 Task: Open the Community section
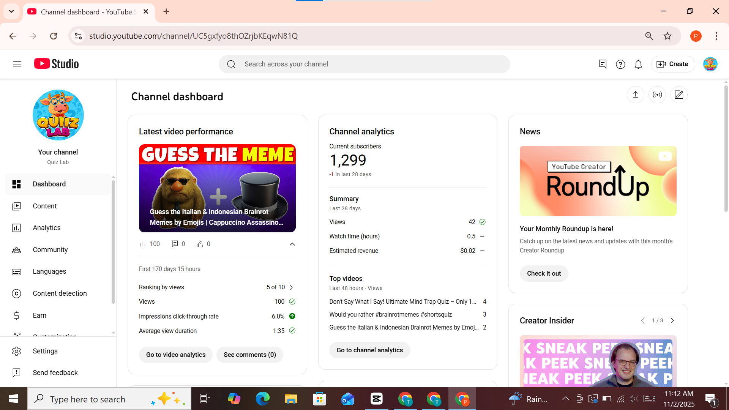click(50, 249)
